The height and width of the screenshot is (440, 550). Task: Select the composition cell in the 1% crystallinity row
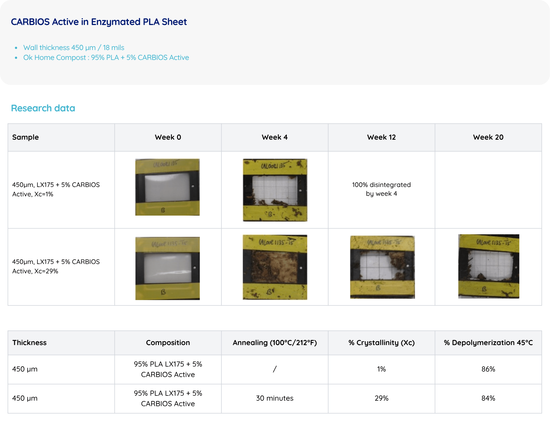click(168, 369)
